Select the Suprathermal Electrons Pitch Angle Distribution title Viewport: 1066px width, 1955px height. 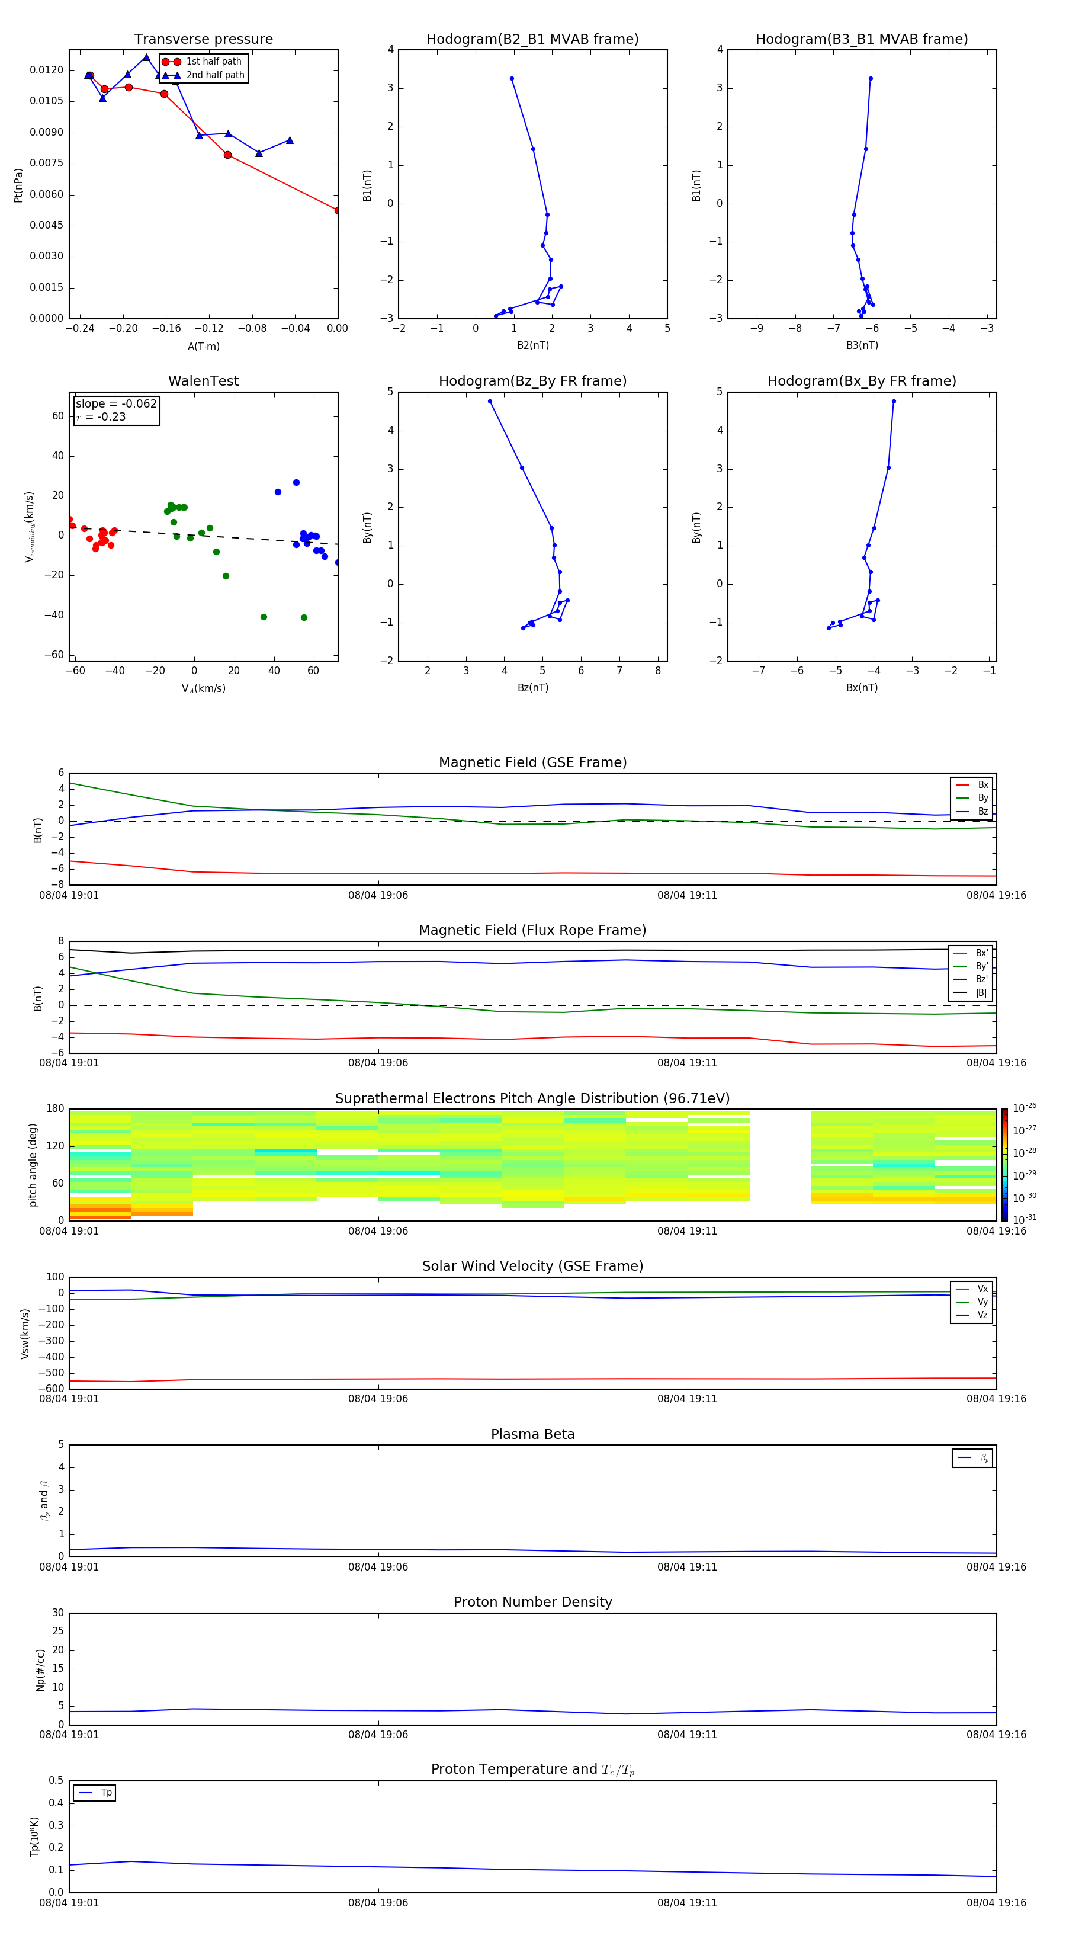click(x=532, y=1099)
